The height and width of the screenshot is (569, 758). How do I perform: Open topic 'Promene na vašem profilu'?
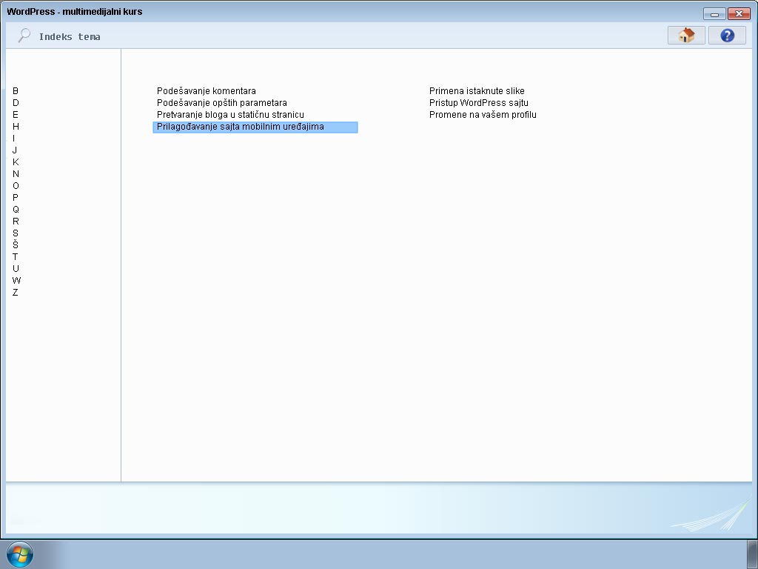coord(483,115)
